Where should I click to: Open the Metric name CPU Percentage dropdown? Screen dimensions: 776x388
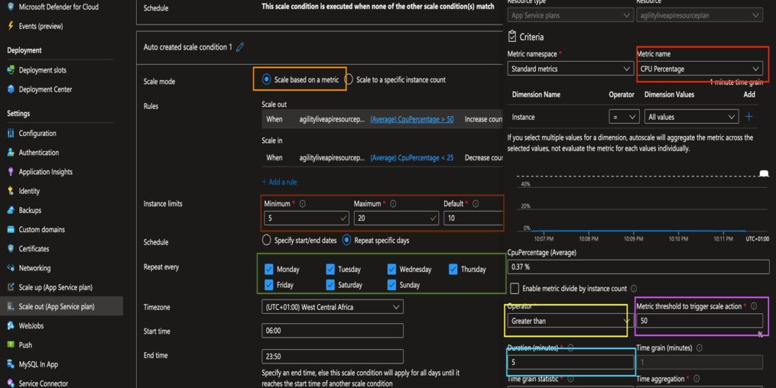click(699, 69)
